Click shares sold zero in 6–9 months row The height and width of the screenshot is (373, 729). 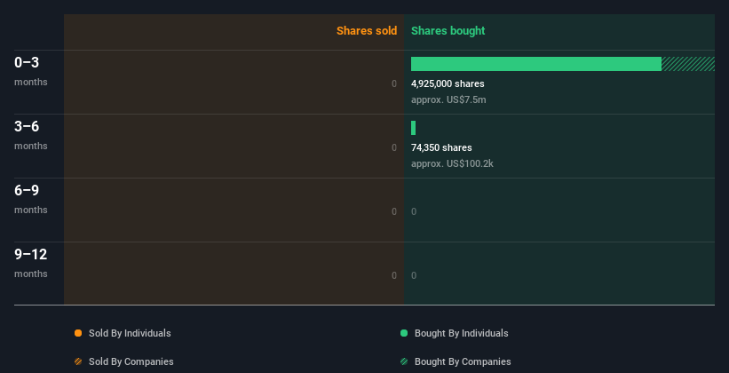click(x=394, y=211)
